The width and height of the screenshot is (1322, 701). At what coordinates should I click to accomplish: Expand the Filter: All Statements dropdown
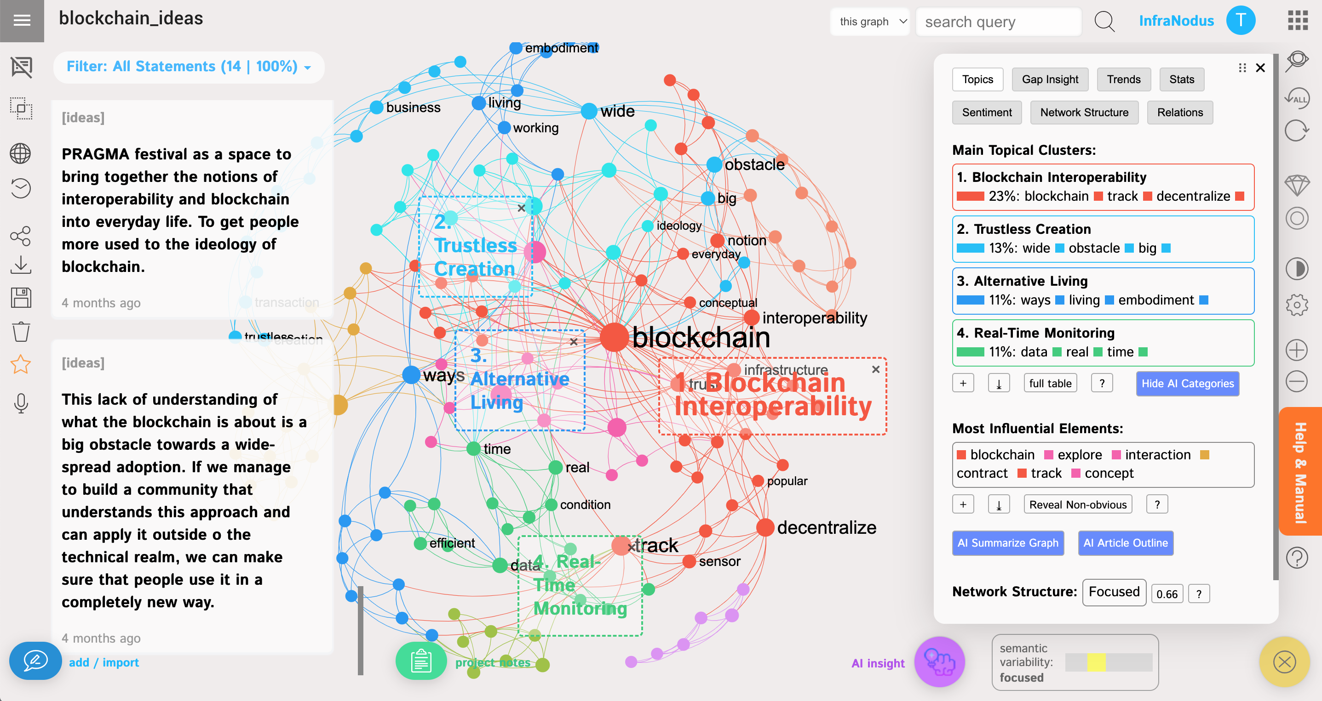[188, 67]
